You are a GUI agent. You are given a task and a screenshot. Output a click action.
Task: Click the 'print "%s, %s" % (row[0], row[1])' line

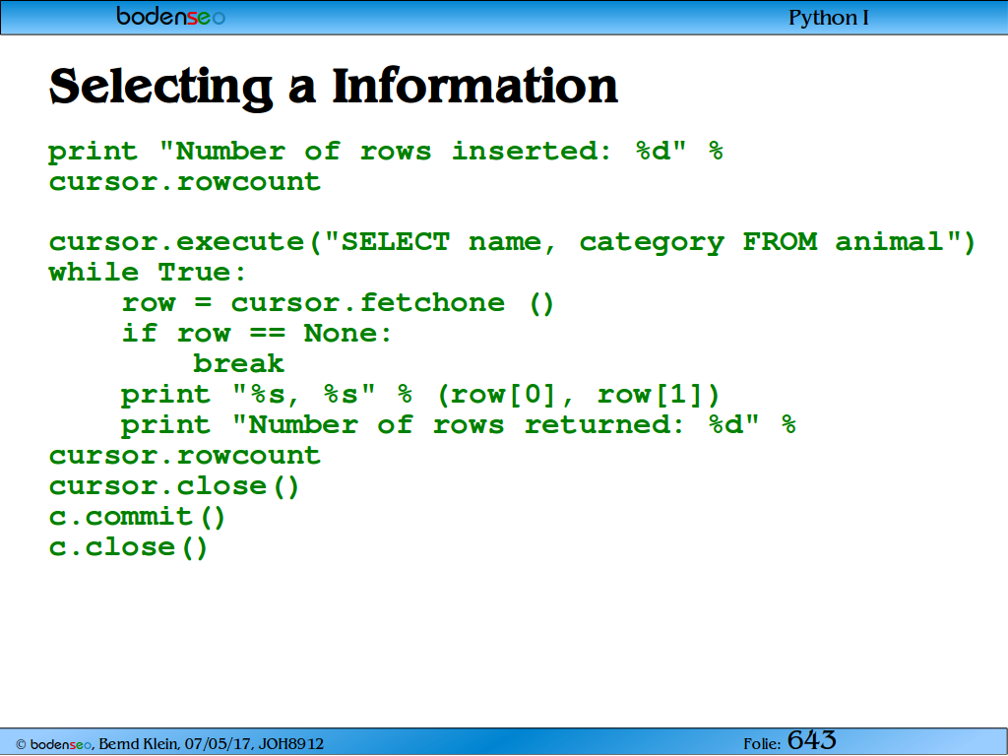pos(420,395)
